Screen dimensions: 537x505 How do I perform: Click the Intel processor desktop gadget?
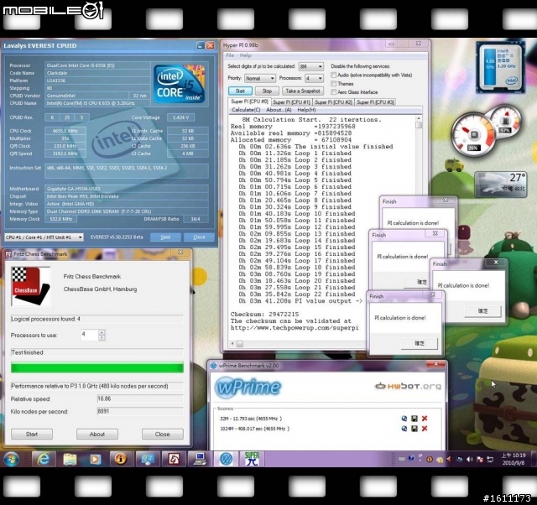pos(501,66)
